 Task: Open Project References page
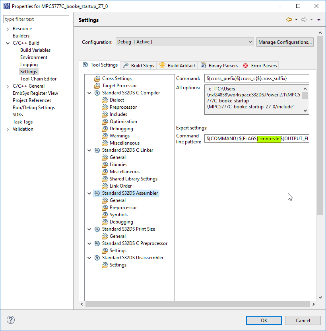click(x=32, y=100)
